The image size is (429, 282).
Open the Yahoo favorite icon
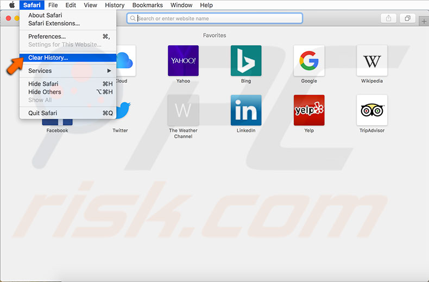(183, 60)
